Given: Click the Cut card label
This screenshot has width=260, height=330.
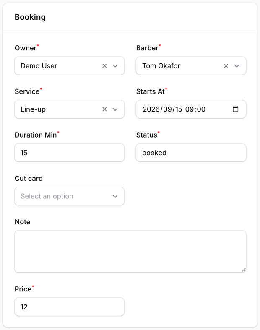Looking at the screenshot, I should (x=29, y=179).
